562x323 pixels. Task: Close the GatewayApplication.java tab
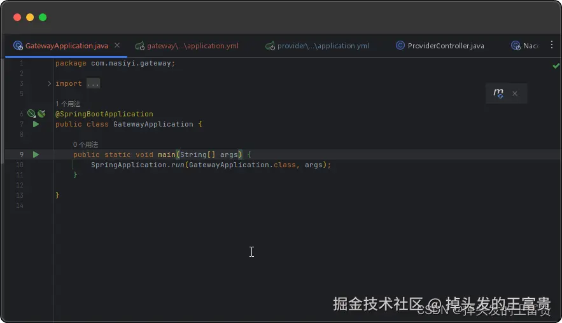(x=117, y=46)
